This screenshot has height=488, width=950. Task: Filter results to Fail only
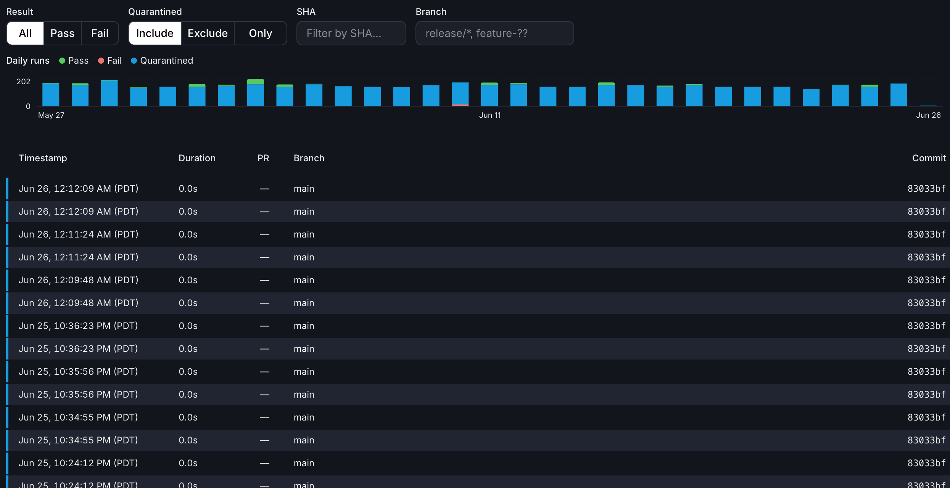click(x=100, y=33)
